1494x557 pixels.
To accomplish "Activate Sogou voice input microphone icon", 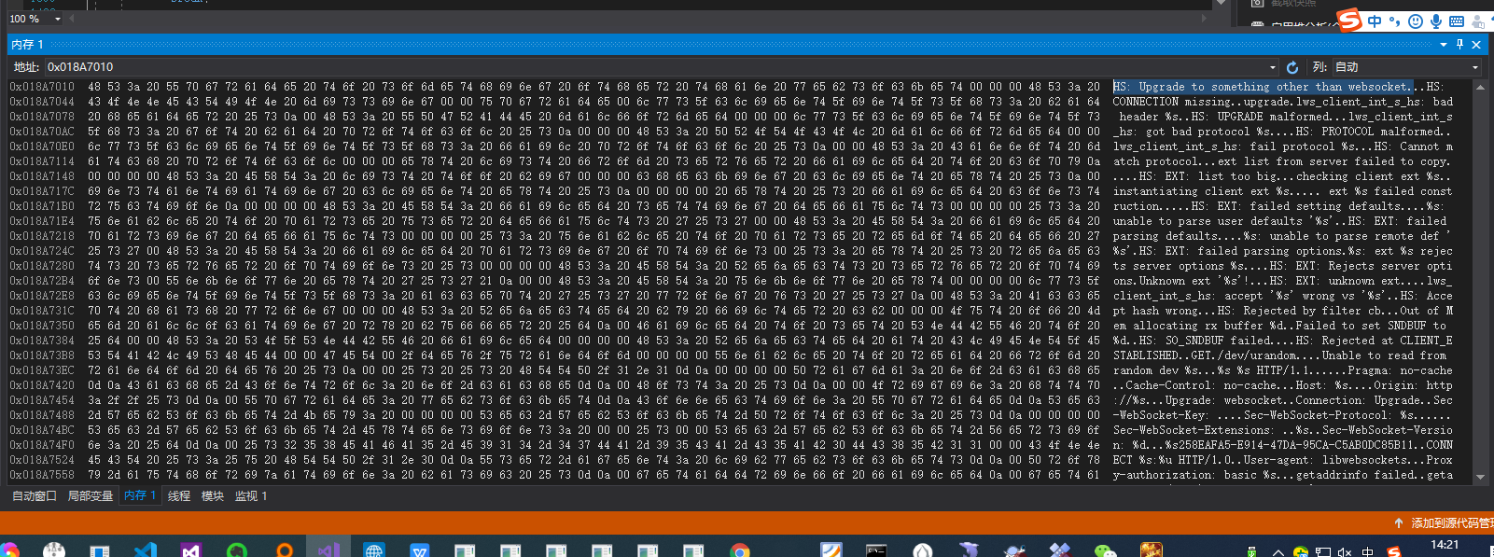I will pos(1436,21).
